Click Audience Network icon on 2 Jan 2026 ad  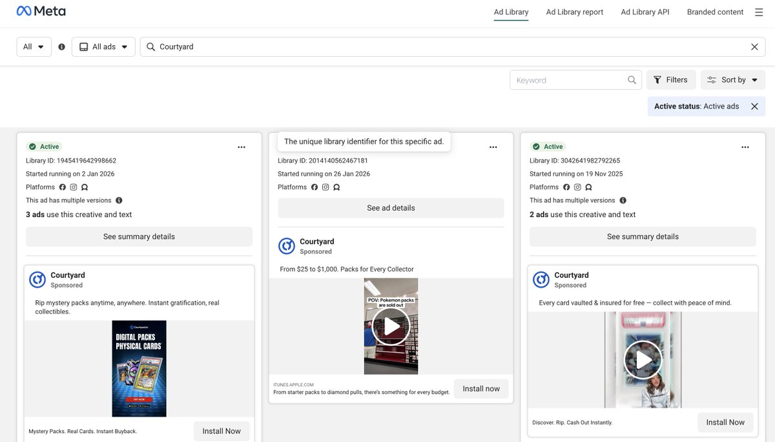pyautogui.click(x=85, y=187)
